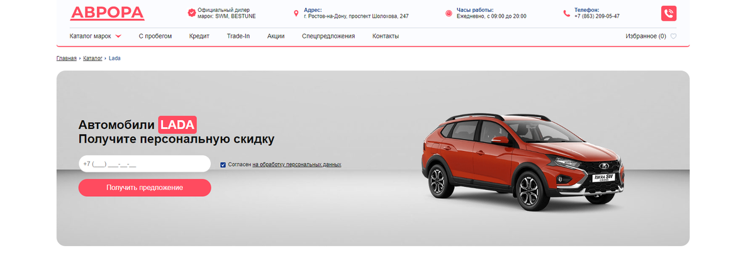
Task: Open the Кредит menu item
Action: (x=199, y=36)
